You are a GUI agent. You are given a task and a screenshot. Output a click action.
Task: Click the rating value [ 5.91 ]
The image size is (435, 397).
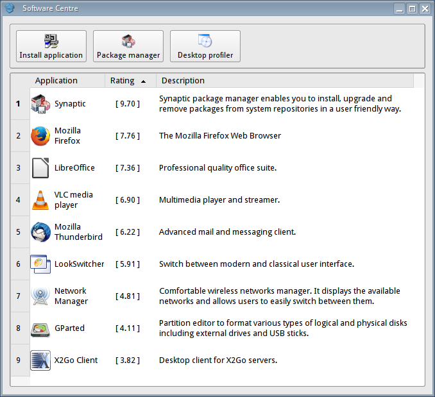point(128,264)
